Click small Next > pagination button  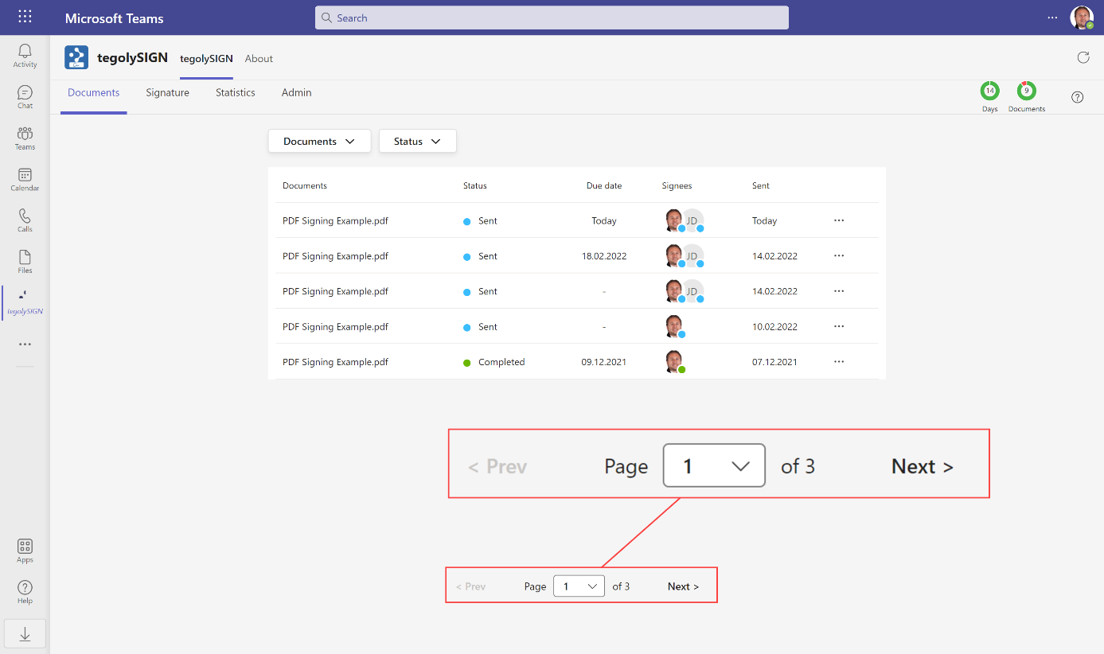683,586
